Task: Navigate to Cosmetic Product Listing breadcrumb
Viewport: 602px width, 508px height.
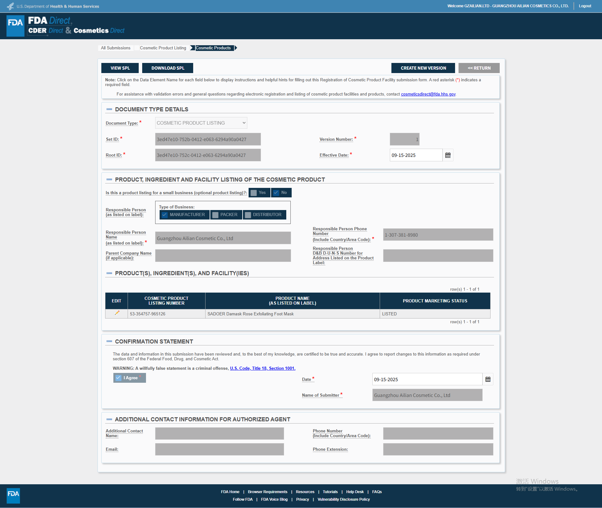Action: click(x=163, y=48)
